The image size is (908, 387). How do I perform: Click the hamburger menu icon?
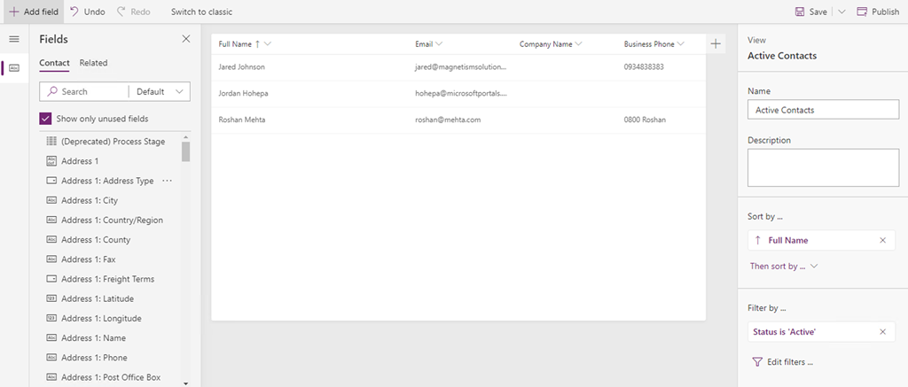pyautogui.click(x=13, y=39)
